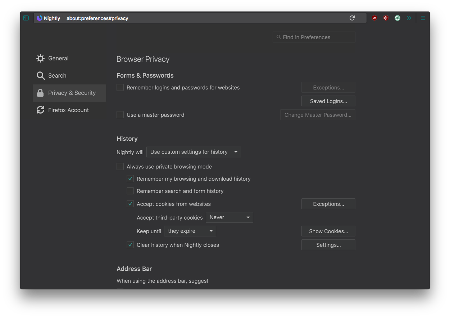Click the red gear-shaped extension icon

pyautogui.click(x=386, y=18)
